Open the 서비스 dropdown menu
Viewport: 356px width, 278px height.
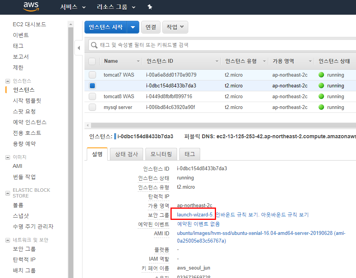73,7
